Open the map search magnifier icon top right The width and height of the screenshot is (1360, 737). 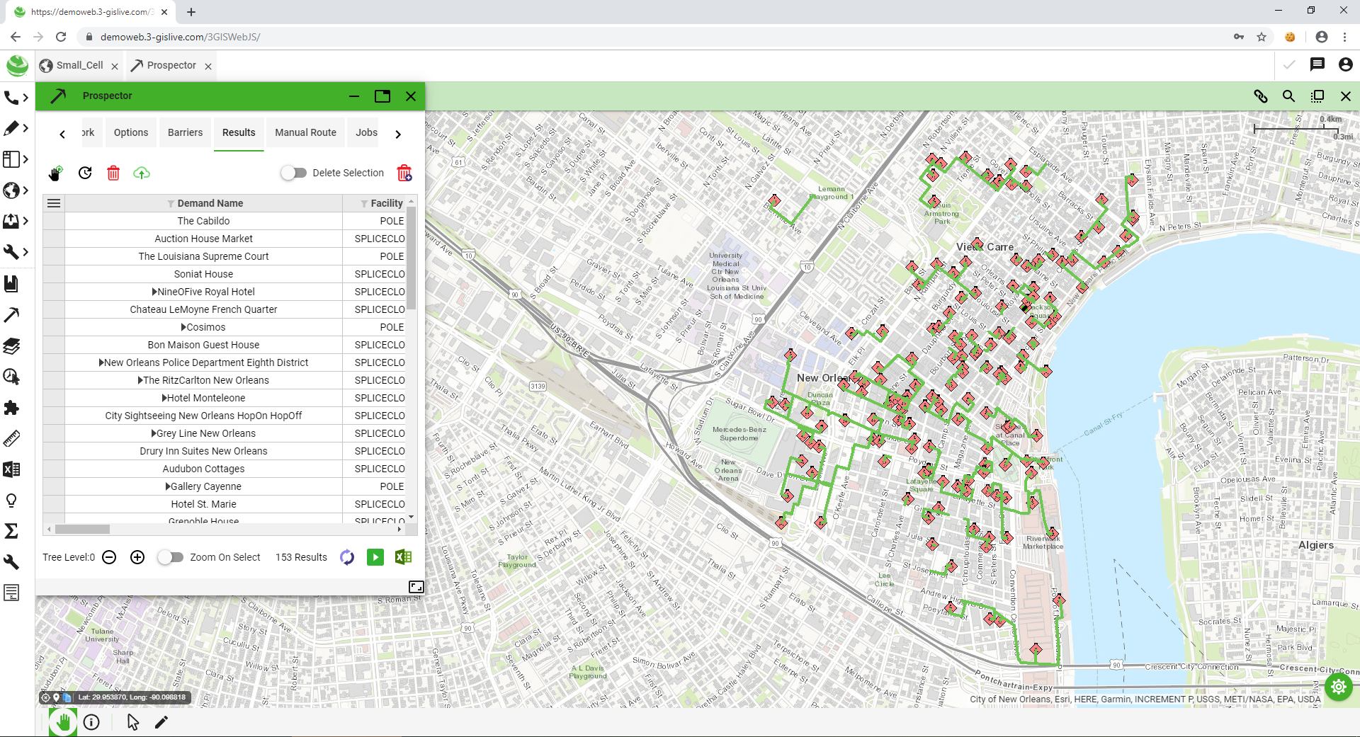[x=1289, y=96]
